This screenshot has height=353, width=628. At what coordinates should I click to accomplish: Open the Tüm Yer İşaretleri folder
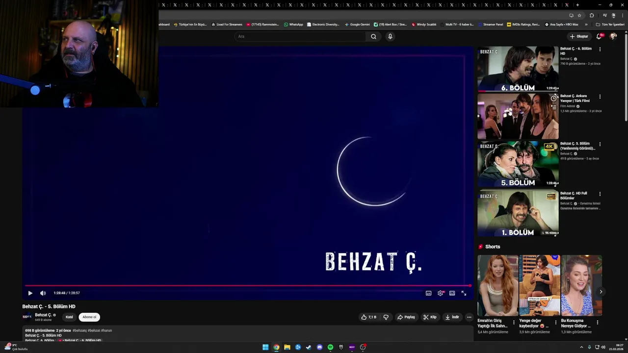tap(610, 25)
